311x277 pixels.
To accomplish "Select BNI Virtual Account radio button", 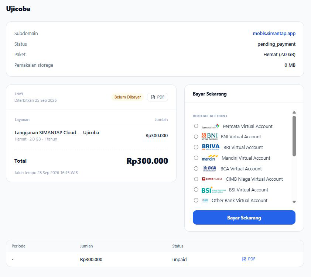I will coord(196,136).
